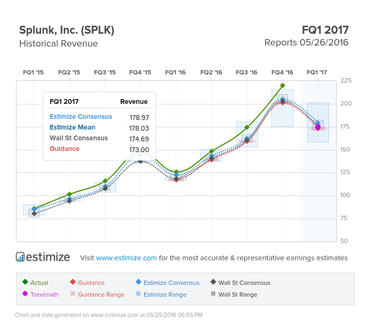Click the FQ1 2017 tooltip header

[x=64, y=102]
